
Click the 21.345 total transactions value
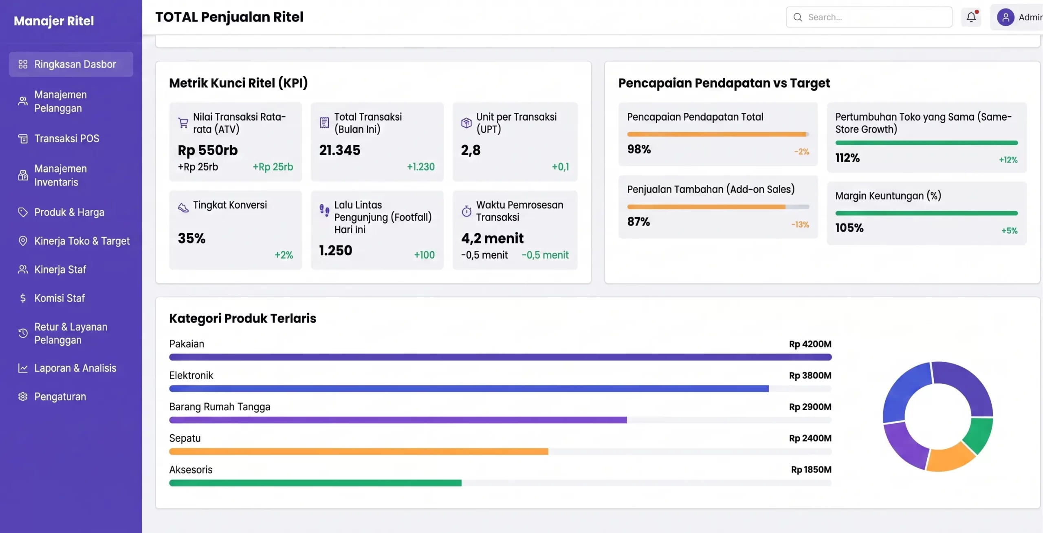340,150
